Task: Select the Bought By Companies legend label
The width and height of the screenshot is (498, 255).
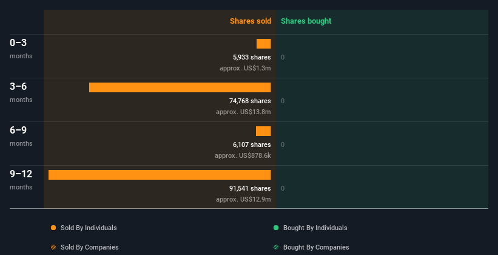Action: point(316,247)
